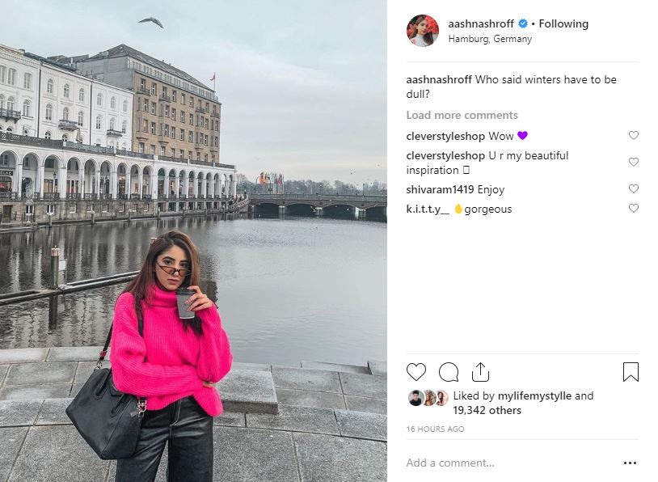Like the k.i.t.t.y__ gorgeous comment
This screenshot has height=482, width=658.
[633, 209]
